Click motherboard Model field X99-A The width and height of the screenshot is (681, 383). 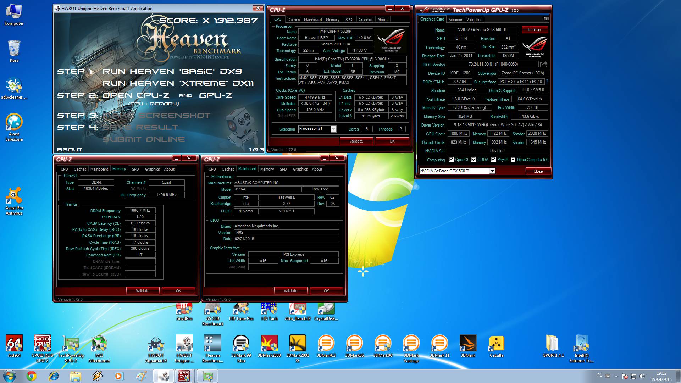267,189
